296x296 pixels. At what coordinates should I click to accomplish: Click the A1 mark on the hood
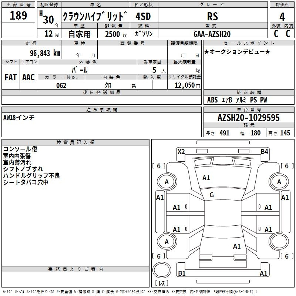[206, 178]
